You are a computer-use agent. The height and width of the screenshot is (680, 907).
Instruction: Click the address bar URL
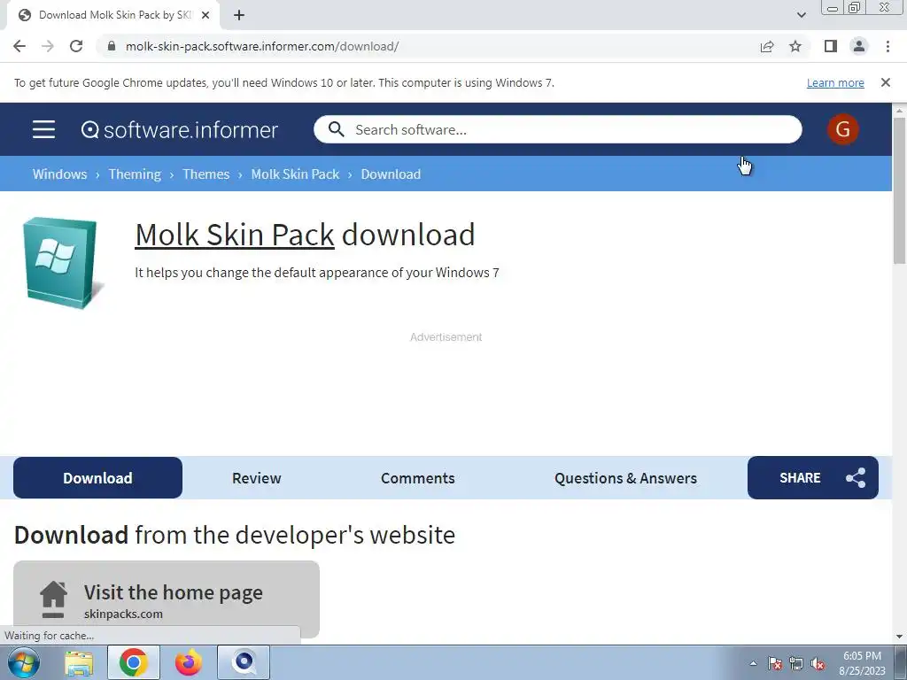(x=262, y=46)
